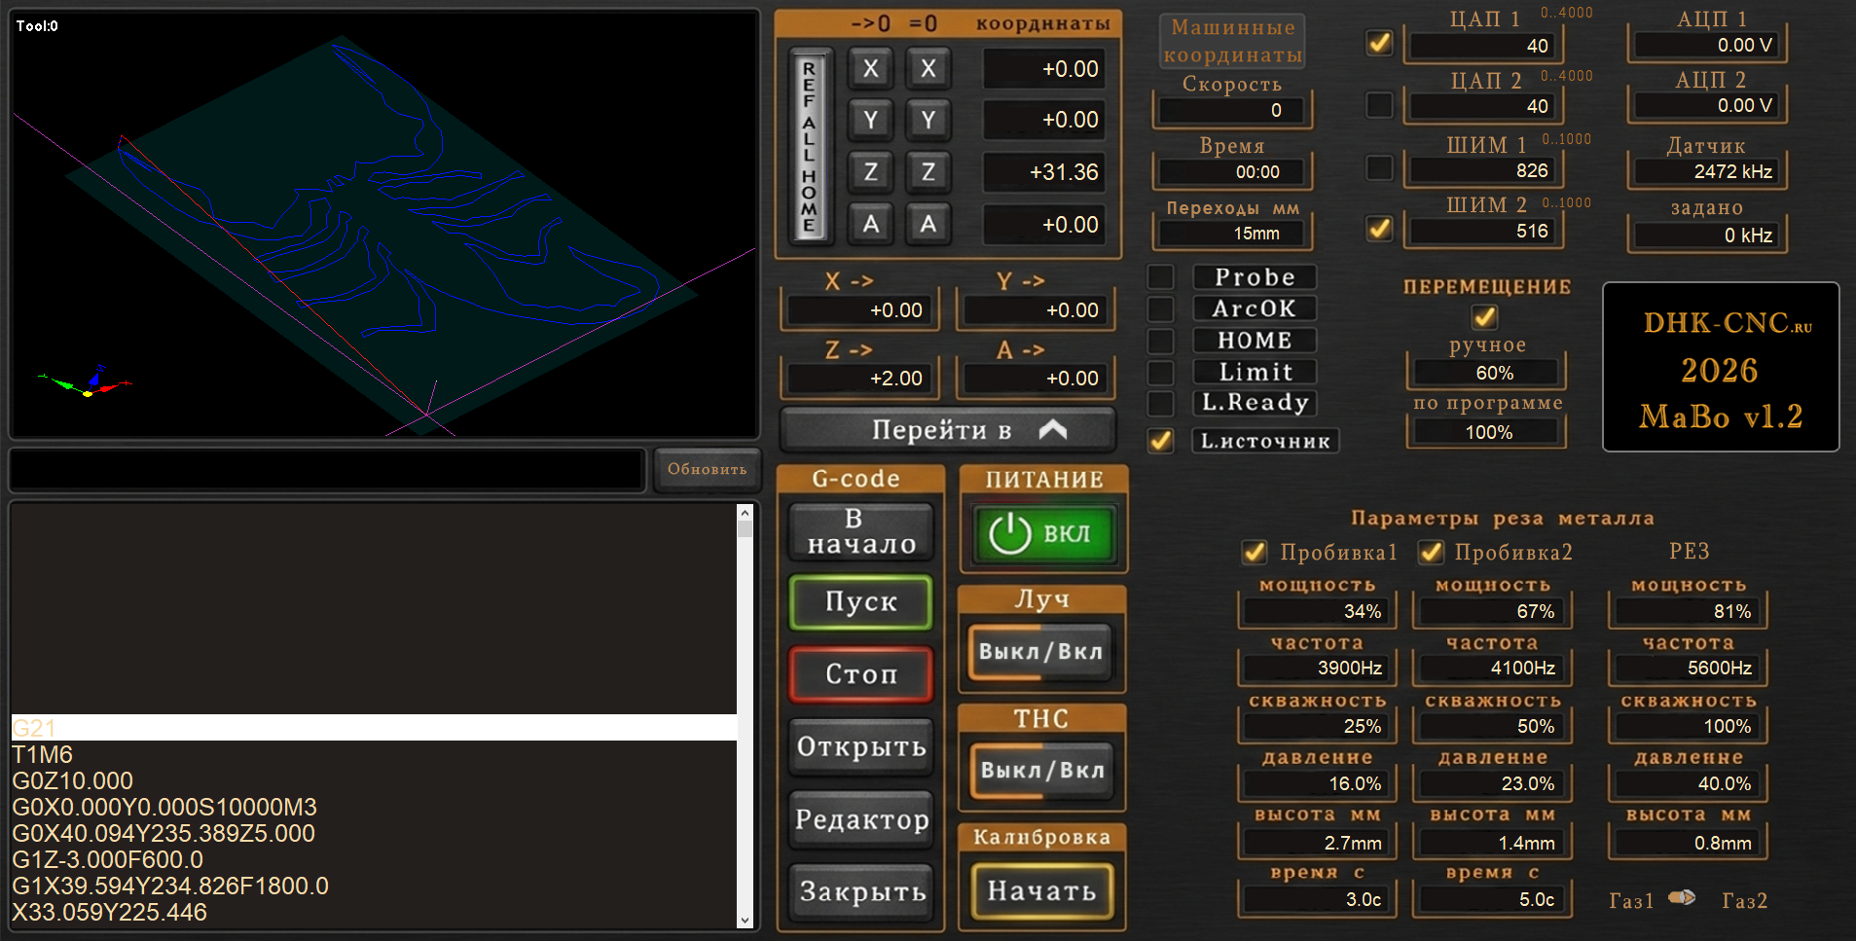Enable the ЦАП 2 checkbox
This screenshot has width=1856, height=941.
click(1378, 106)
